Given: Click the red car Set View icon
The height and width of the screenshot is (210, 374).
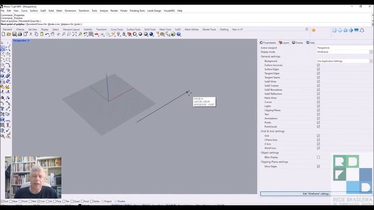Looking at the screenshot, I should coord(96,34).
